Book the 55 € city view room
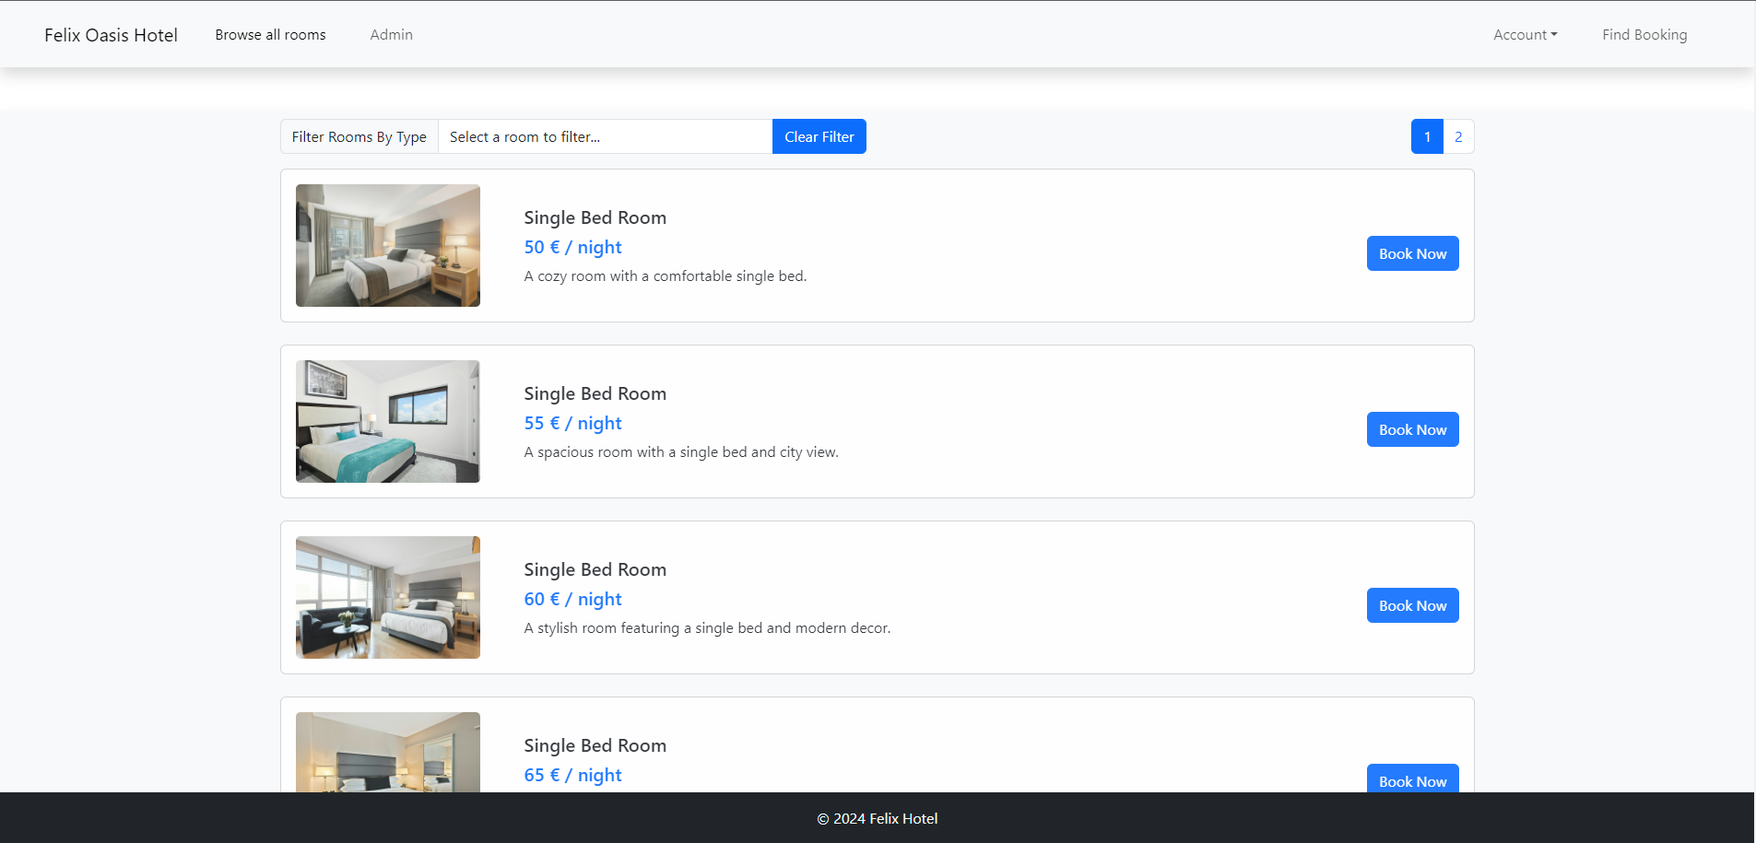This screenshot has height=843, width=1756. [1412, 428]
